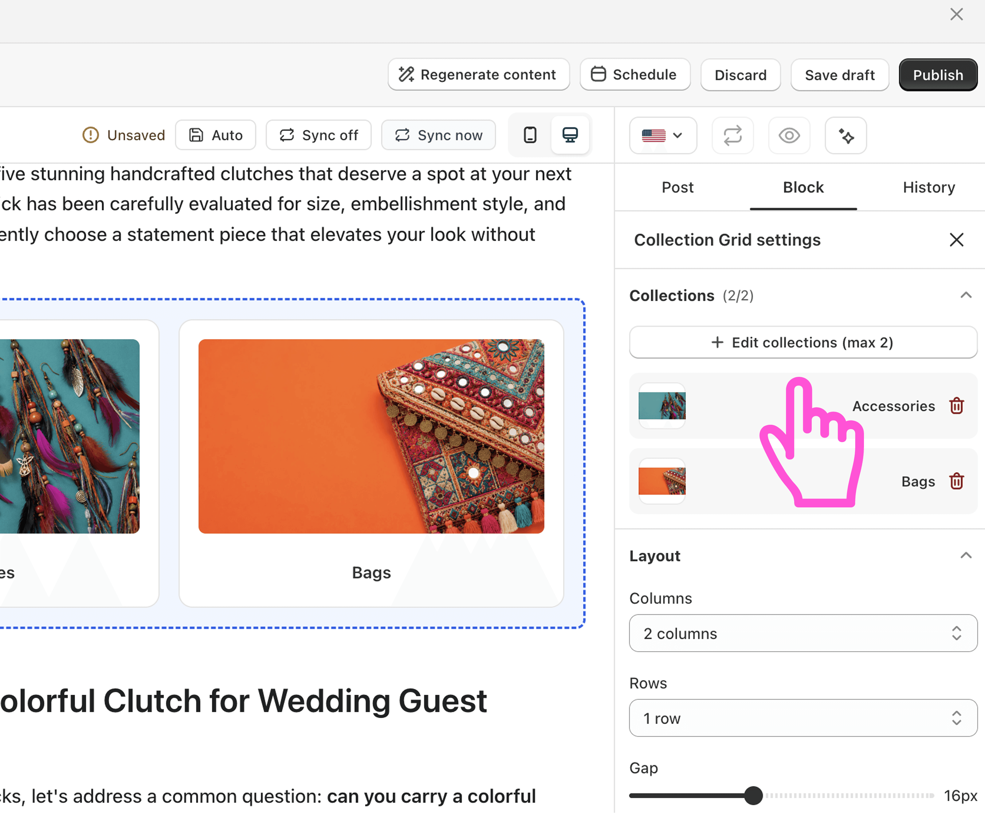Delete the Bags collection
Screen dimensions: 985x813
[956, 481]
